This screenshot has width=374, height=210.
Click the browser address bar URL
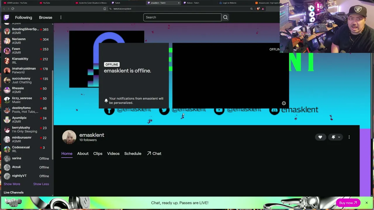point(122,9)
